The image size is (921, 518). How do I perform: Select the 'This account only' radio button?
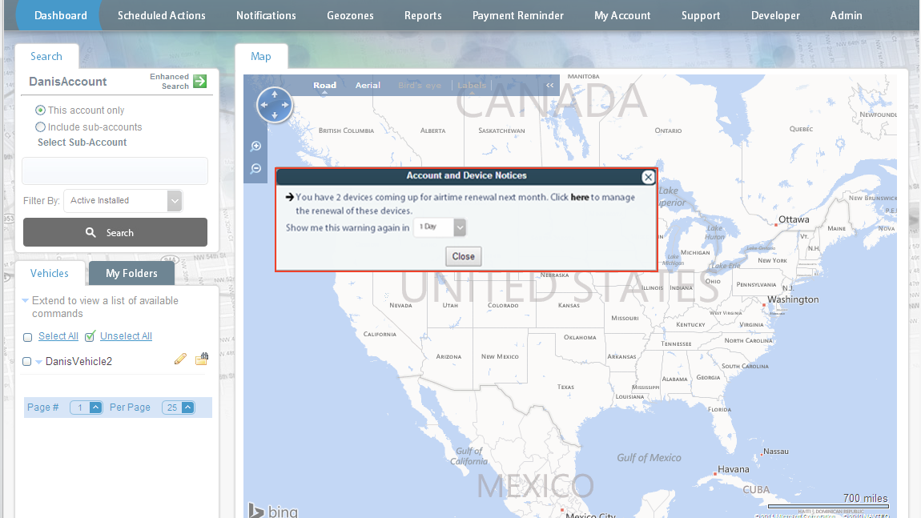(x=40, y=110)
